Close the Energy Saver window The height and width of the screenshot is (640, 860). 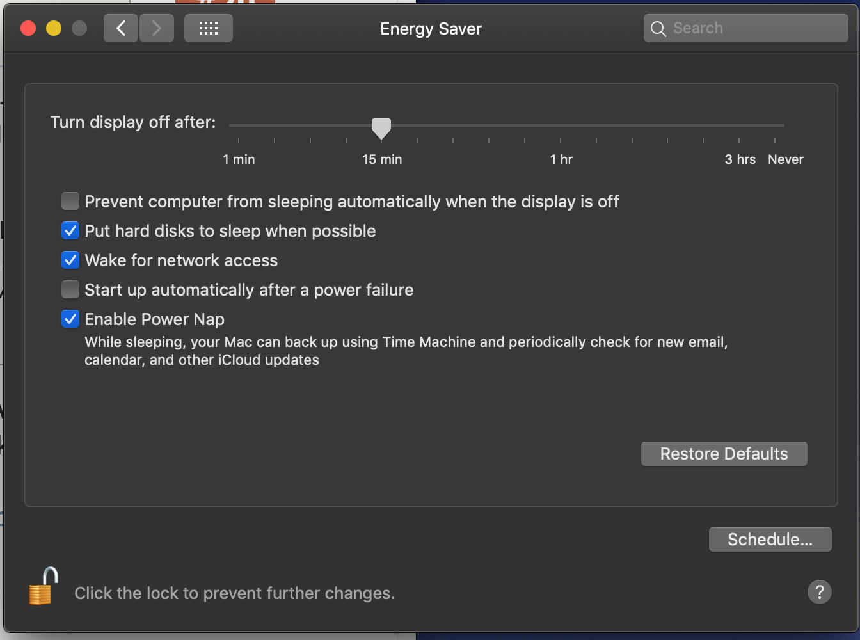click(28, 28)
